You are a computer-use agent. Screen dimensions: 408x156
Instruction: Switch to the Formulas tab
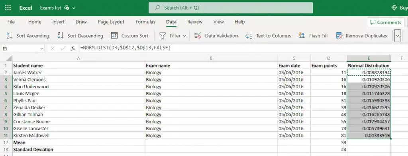click(x=145, y=22)
